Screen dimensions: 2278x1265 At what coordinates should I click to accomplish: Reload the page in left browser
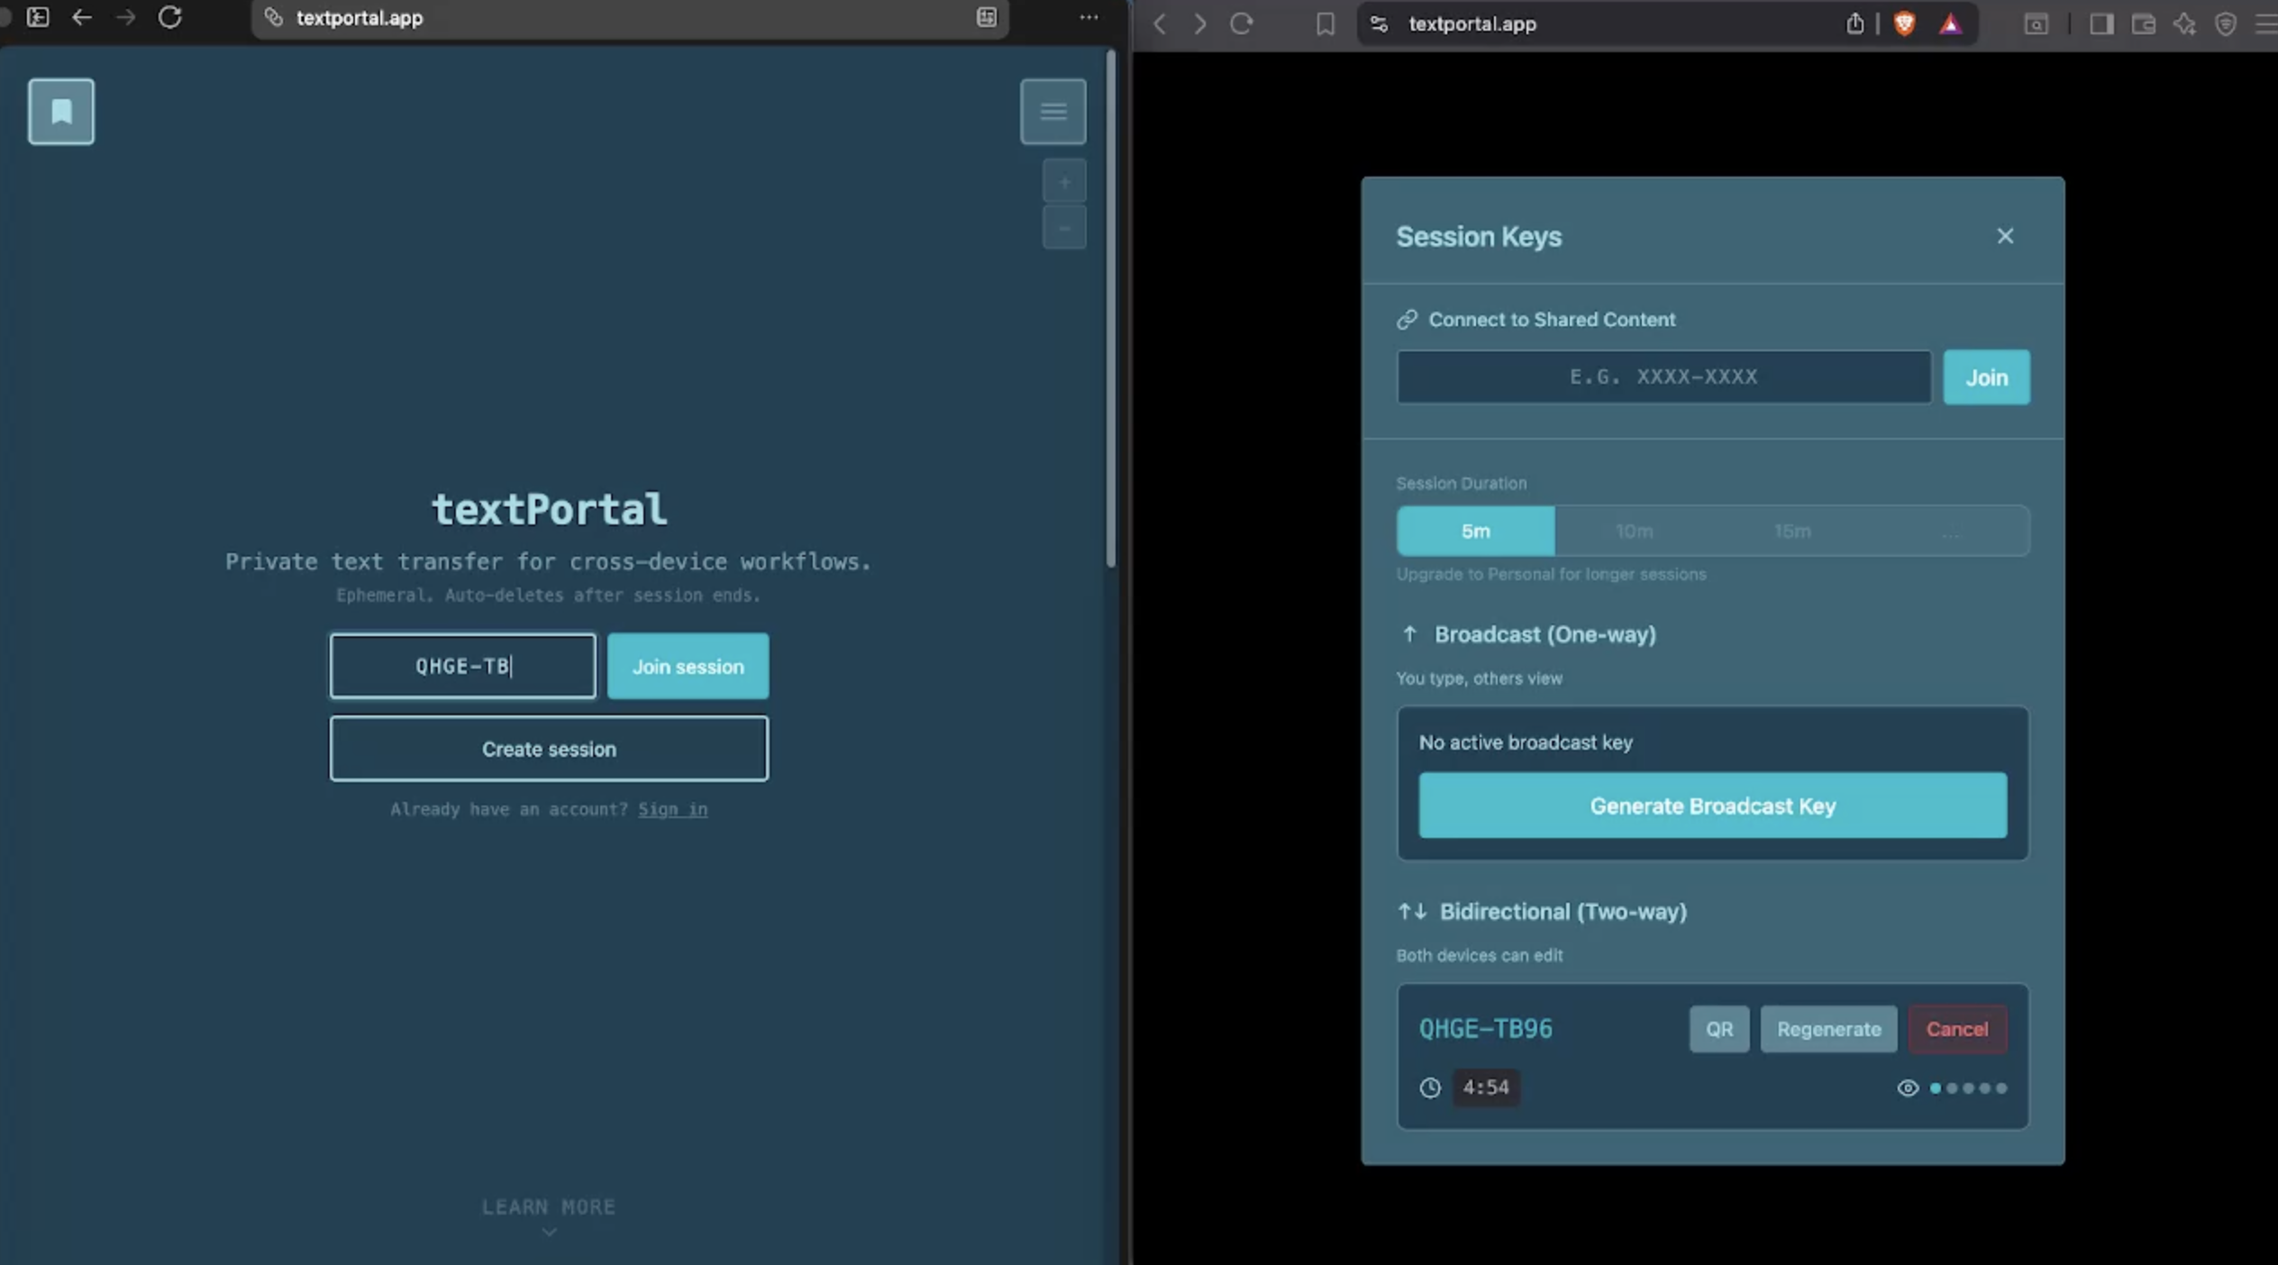coord(169,17)
